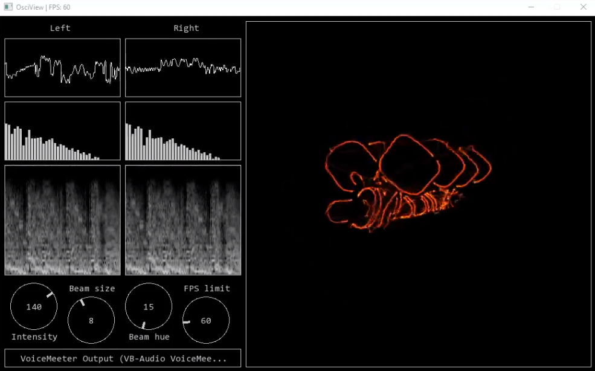Image resolution: width=595 pixels, height=371 pixels.
Task: Click the OsciView app icon in title bar
Action: [x=8, y=7]
